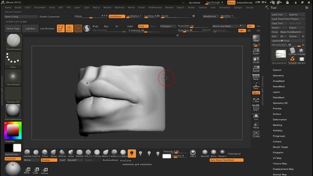
Task: Activate Edit mode button
Action: click(x=61, y=28)
